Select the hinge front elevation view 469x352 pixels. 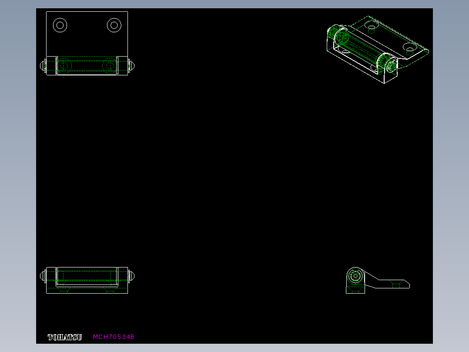click(x=87, y=280)
